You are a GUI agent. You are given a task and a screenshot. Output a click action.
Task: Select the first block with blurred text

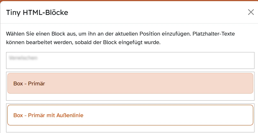click(130, 60)
